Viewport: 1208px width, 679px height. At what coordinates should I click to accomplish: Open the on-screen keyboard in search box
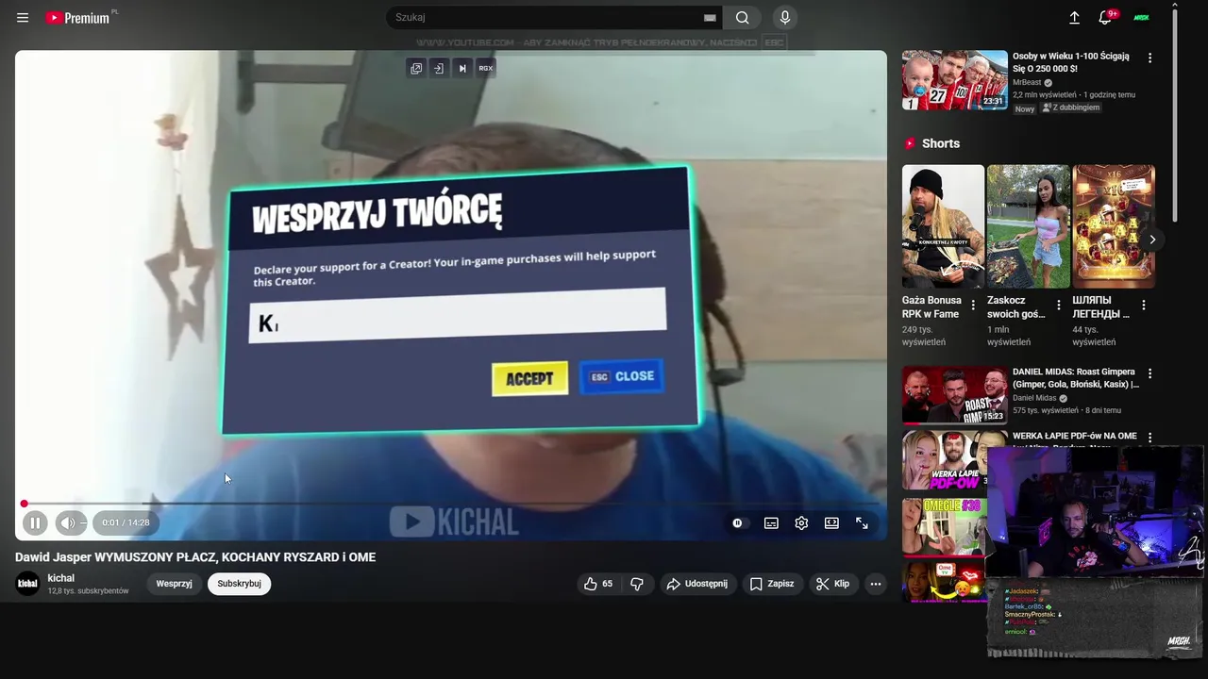pyautogui.click(x=710, y=18)
